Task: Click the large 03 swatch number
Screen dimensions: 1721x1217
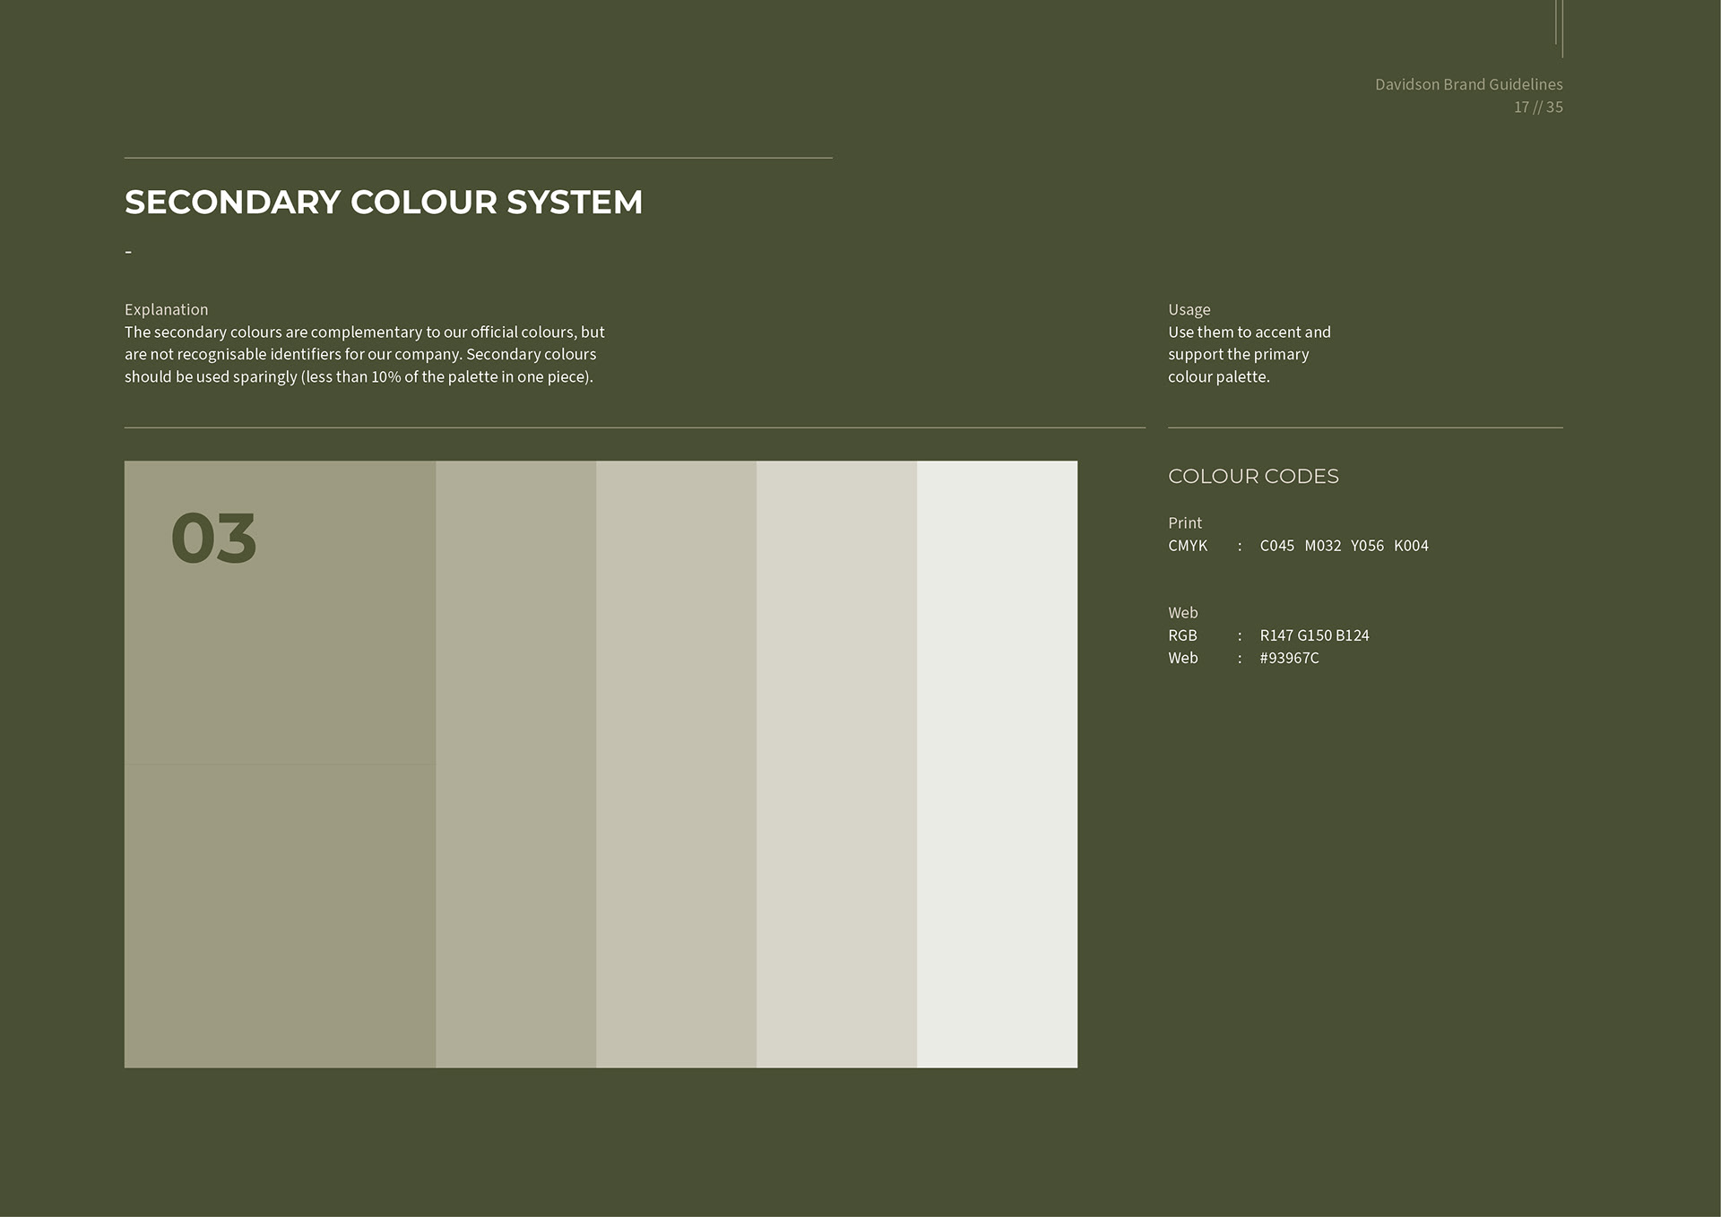Action: (x=213, y=539)
